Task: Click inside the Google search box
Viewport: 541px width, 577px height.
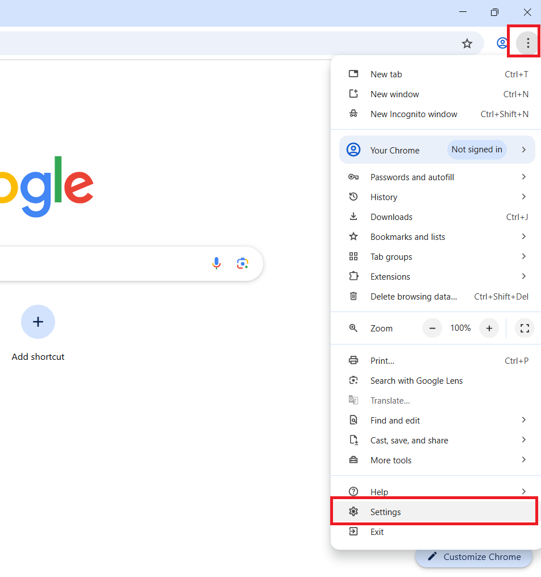Action: (x=131, y=263)
